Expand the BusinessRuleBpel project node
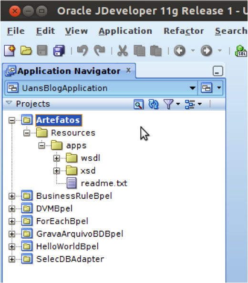Screen dimensions: 248x283 point(12,196)
